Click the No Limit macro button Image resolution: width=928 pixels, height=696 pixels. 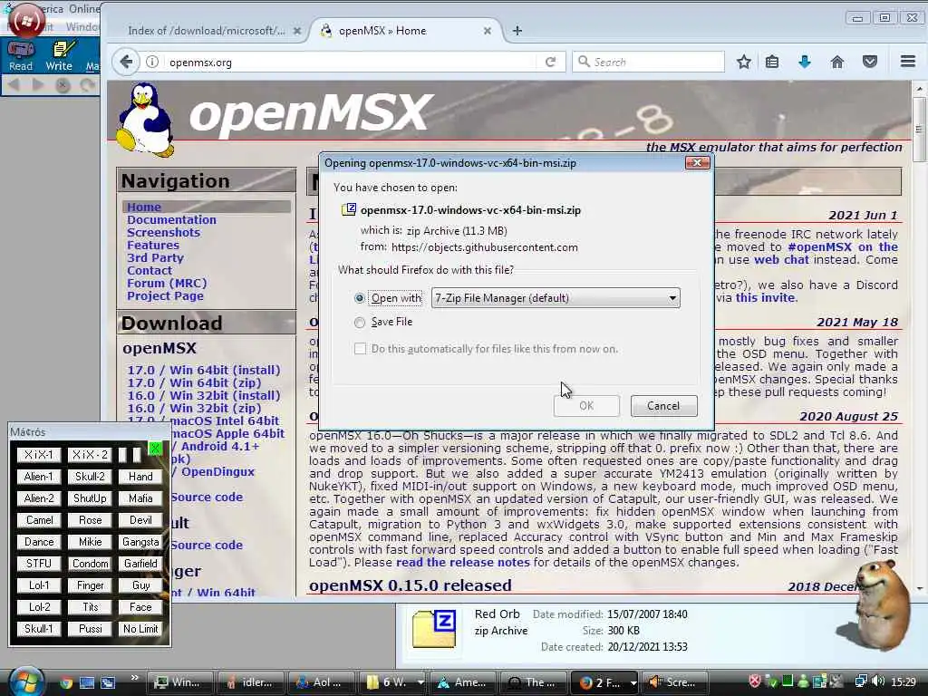point(140,629)
